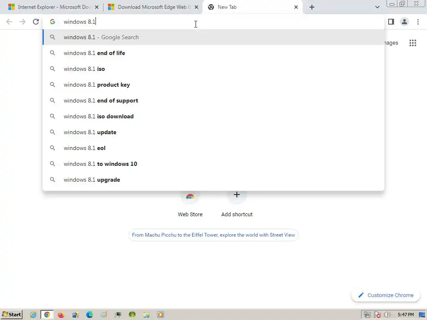Click the 5:47 PM clock

pos(405,315)
